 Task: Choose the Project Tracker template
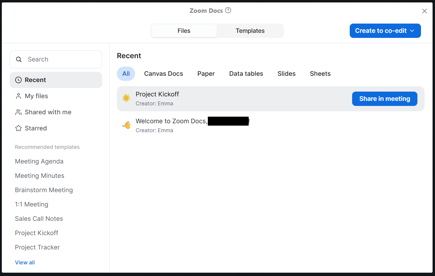click(x=37, y=247)
